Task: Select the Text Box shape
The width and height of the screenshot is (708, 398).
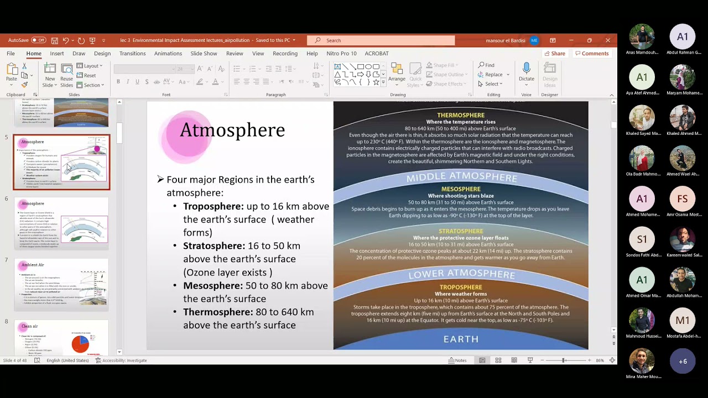Action: pos(337,66)
